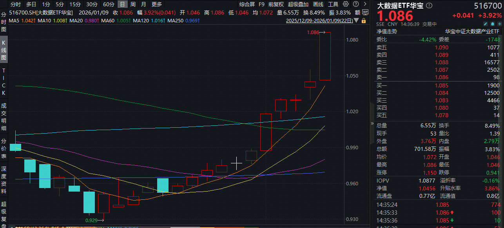Image resolution: width=504 pixels, height=228 pixels.
Task: Open the 成交明细 side tab
Action: (x=4, y=117)
